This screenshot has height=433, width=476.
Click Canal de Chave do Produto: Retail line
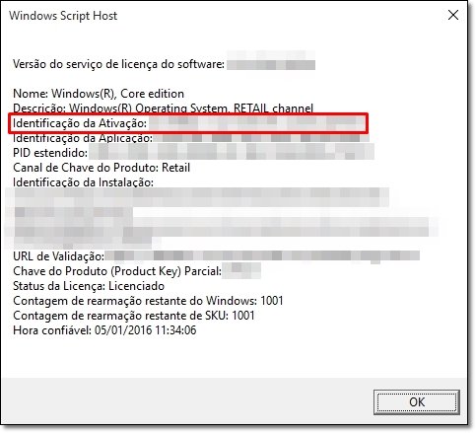tap(102, 168)
